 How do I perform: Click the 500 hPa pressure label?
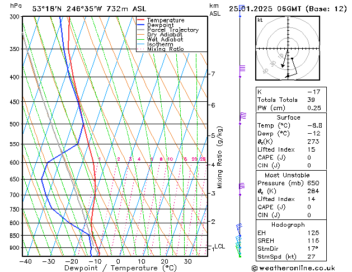click(x=16, y=124)
